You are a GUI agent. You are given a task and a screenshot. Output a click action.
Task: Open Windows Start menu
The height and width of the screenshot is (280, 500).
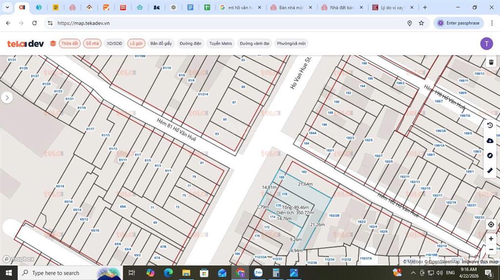click(x=9, y=273)
